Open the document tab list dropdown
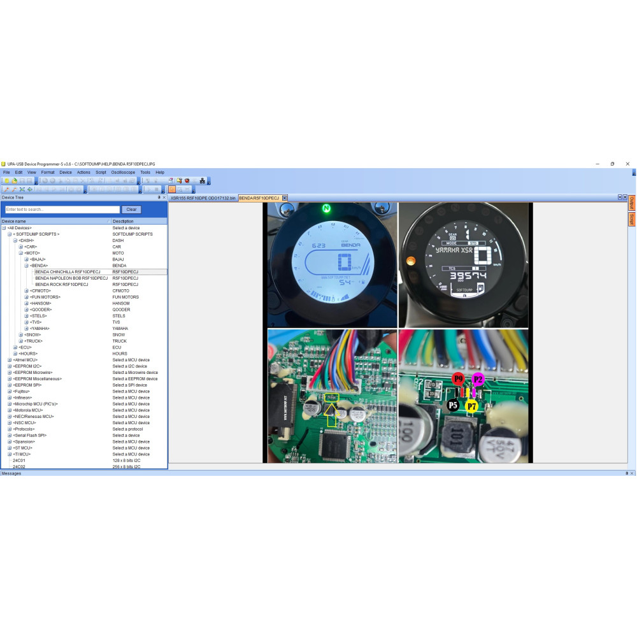The image size is (637, 637). 620,197
